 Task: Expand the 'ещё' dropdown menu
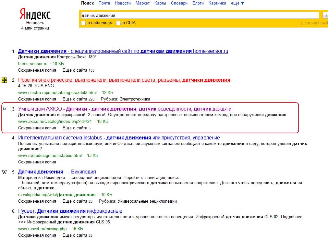237,3
